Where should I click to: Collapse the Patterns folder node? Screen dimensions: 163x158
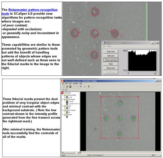pos(62,106)
